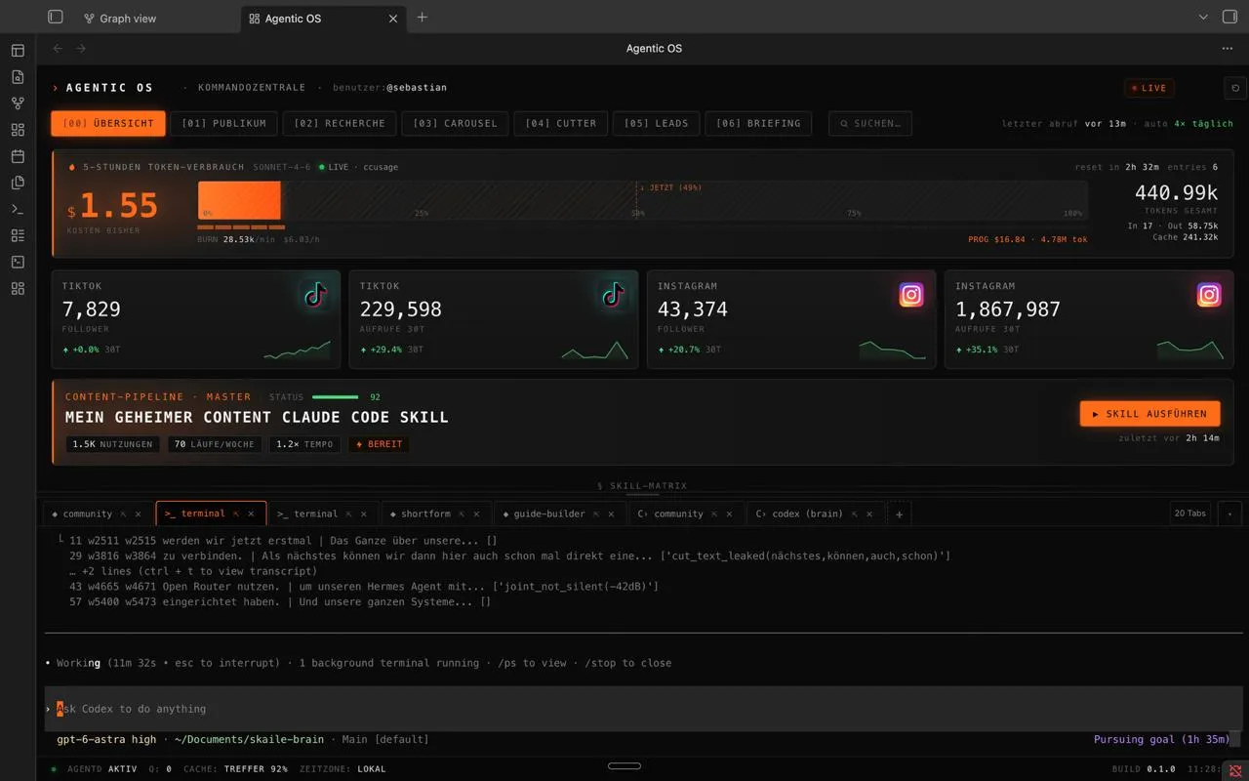Navigate back with the left arrow

(x=58, y=49)
